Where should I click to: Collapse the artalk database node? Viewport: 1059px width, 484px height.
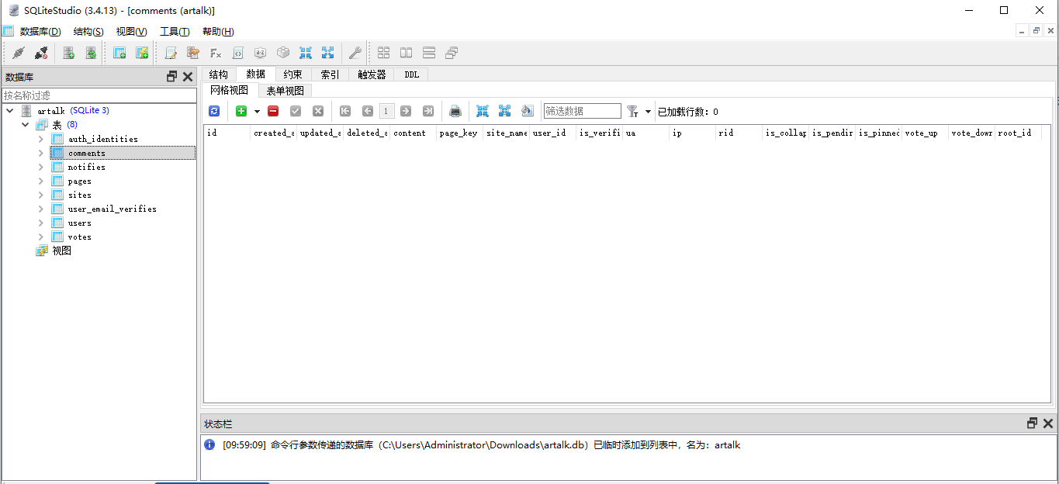pos(10,111)
